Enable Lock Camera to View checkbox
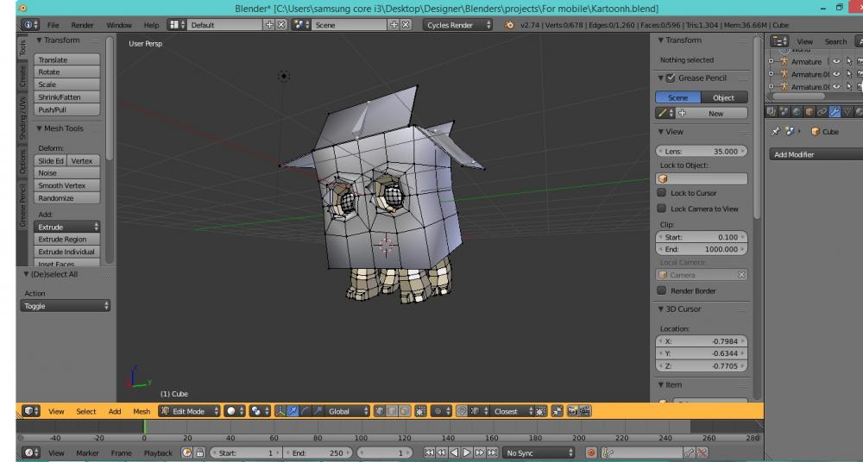The width and height of the screenshot is (863, 462). (662, 209)
